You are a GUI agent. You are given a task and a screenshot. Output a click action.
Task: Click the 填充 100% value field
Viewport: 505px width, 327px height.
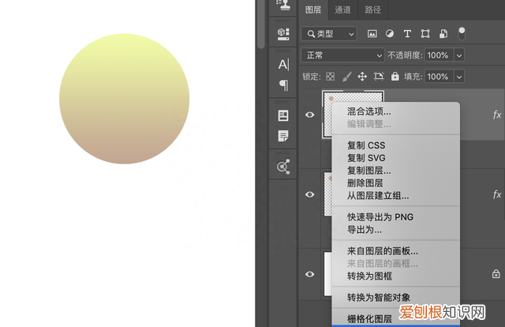tap(439, 77)
